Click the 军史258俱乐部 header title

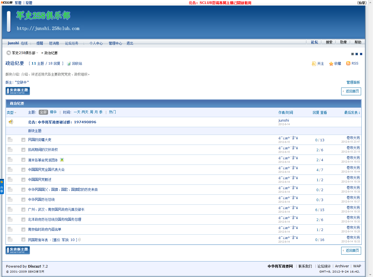(x=43, y=16)
